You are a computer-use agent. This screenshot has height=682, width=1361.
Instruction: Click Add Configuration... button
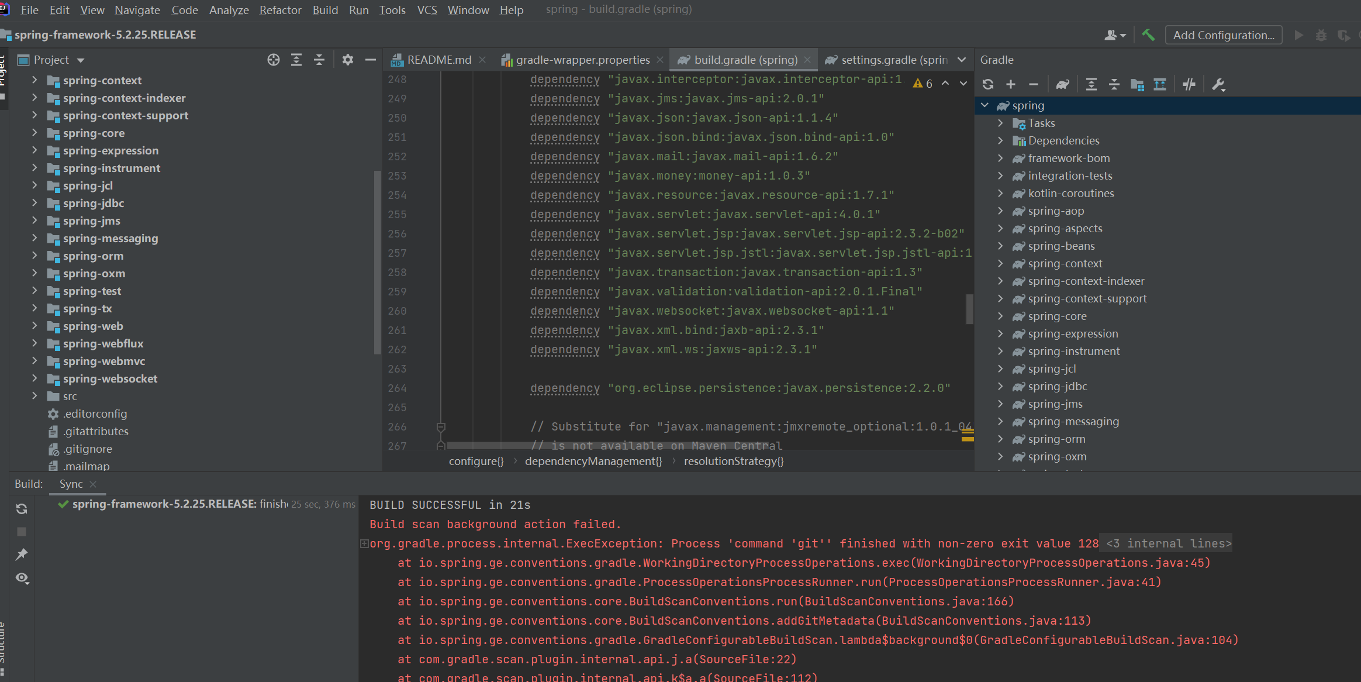1224,35
